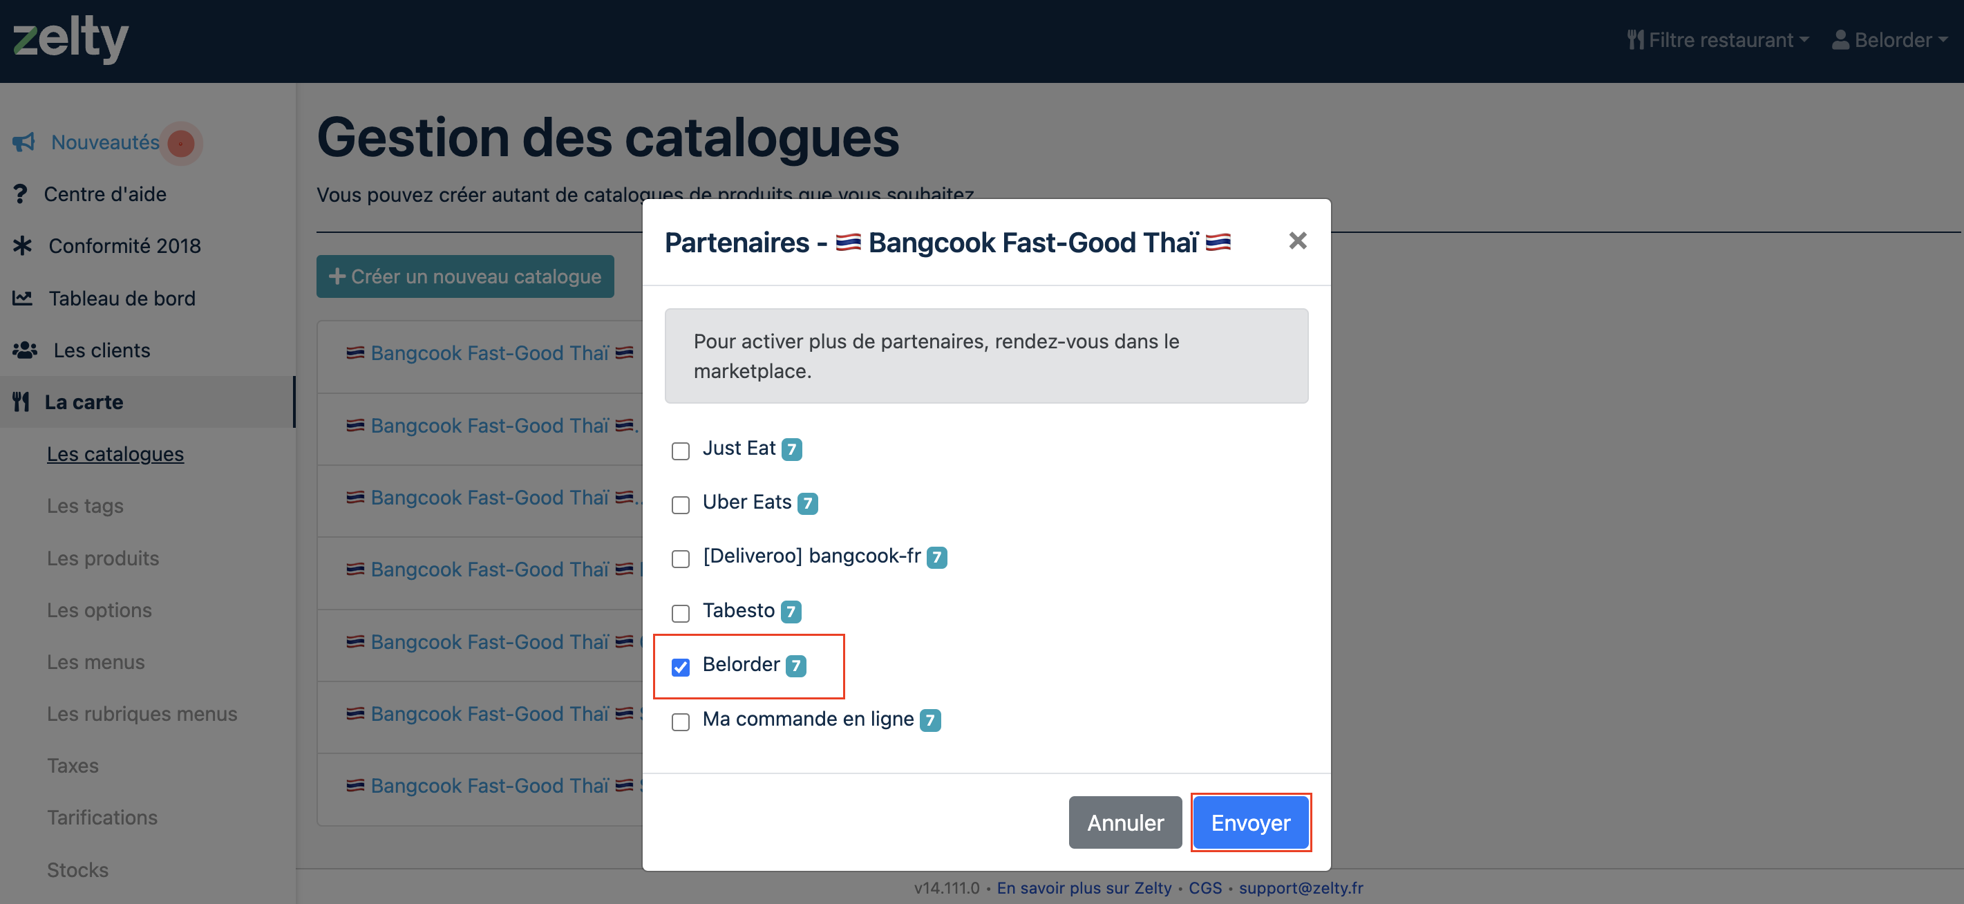Click the Envoyer button
The width and height of the screenshot is (1964, 904).
point(1250,822)
